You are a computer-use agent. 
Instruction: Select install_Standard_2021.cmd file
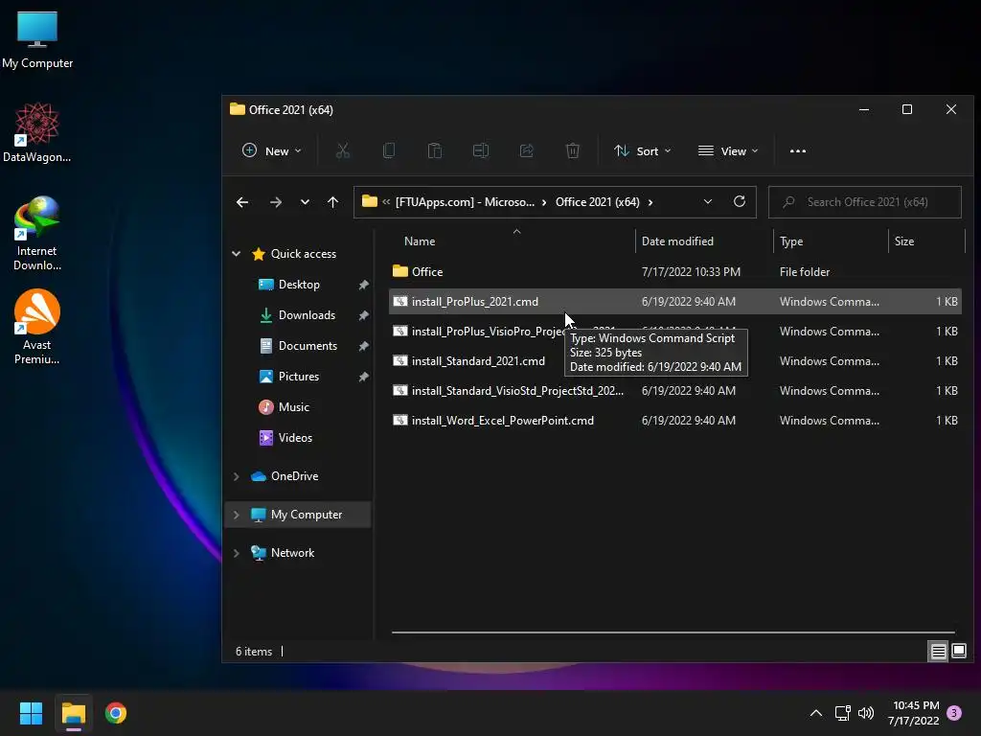(675, 361)
